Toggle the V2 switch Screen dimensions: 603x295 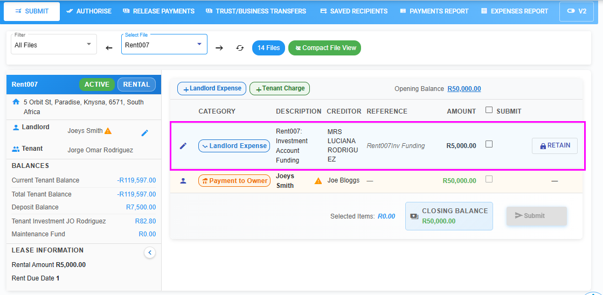click(576, 11)
